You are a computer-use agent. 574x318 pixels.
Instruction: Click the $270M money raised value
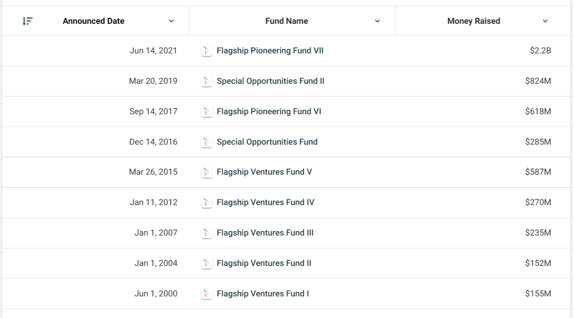point(538,202)
